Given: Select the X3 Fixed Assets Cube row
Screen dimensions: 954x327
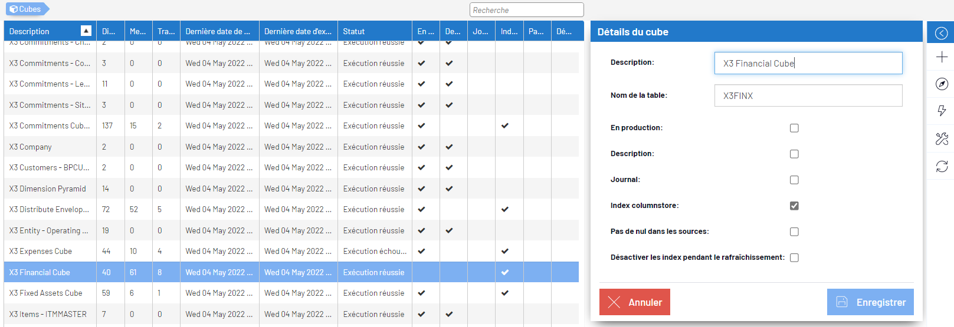Looking at the screenshot, I should [x=46, y=293].
